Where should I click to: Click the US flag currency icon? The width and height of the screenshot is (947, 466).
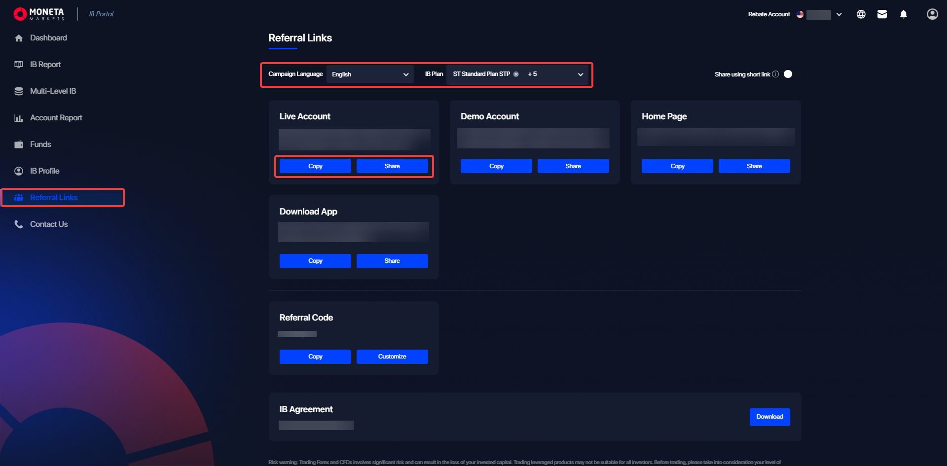coord(800,14)
